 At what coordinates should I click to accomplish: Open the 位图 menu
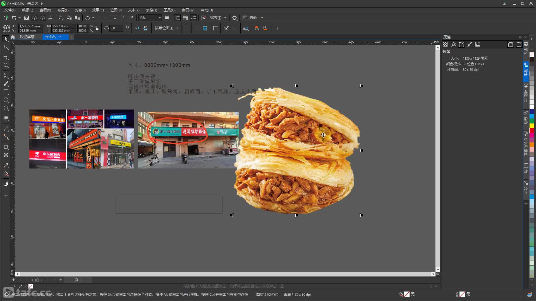[116, 10]
